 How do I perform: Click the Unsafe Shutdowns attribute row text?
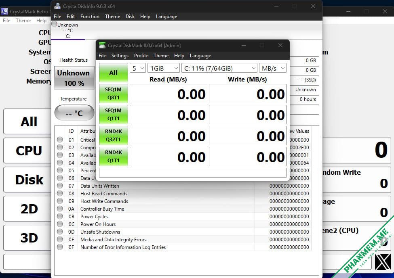point(100,232)
